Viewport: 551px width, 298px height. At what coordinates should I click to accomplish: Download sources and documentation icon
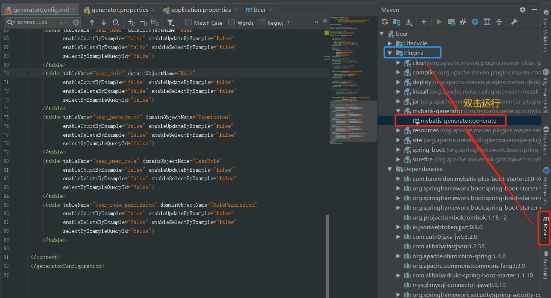click(409, 22)
